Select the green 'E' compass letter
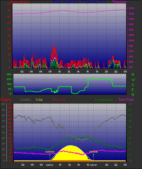This screenshot has width=142, height=169. pyautogui.click(x=133, y=90)
